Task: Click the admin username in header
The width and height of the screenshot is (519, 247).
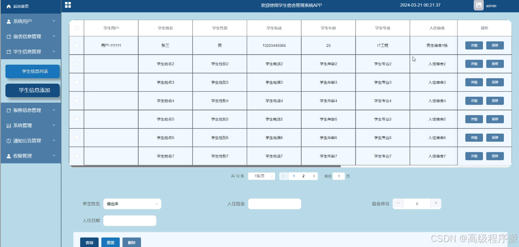Action: pos(491,6)
